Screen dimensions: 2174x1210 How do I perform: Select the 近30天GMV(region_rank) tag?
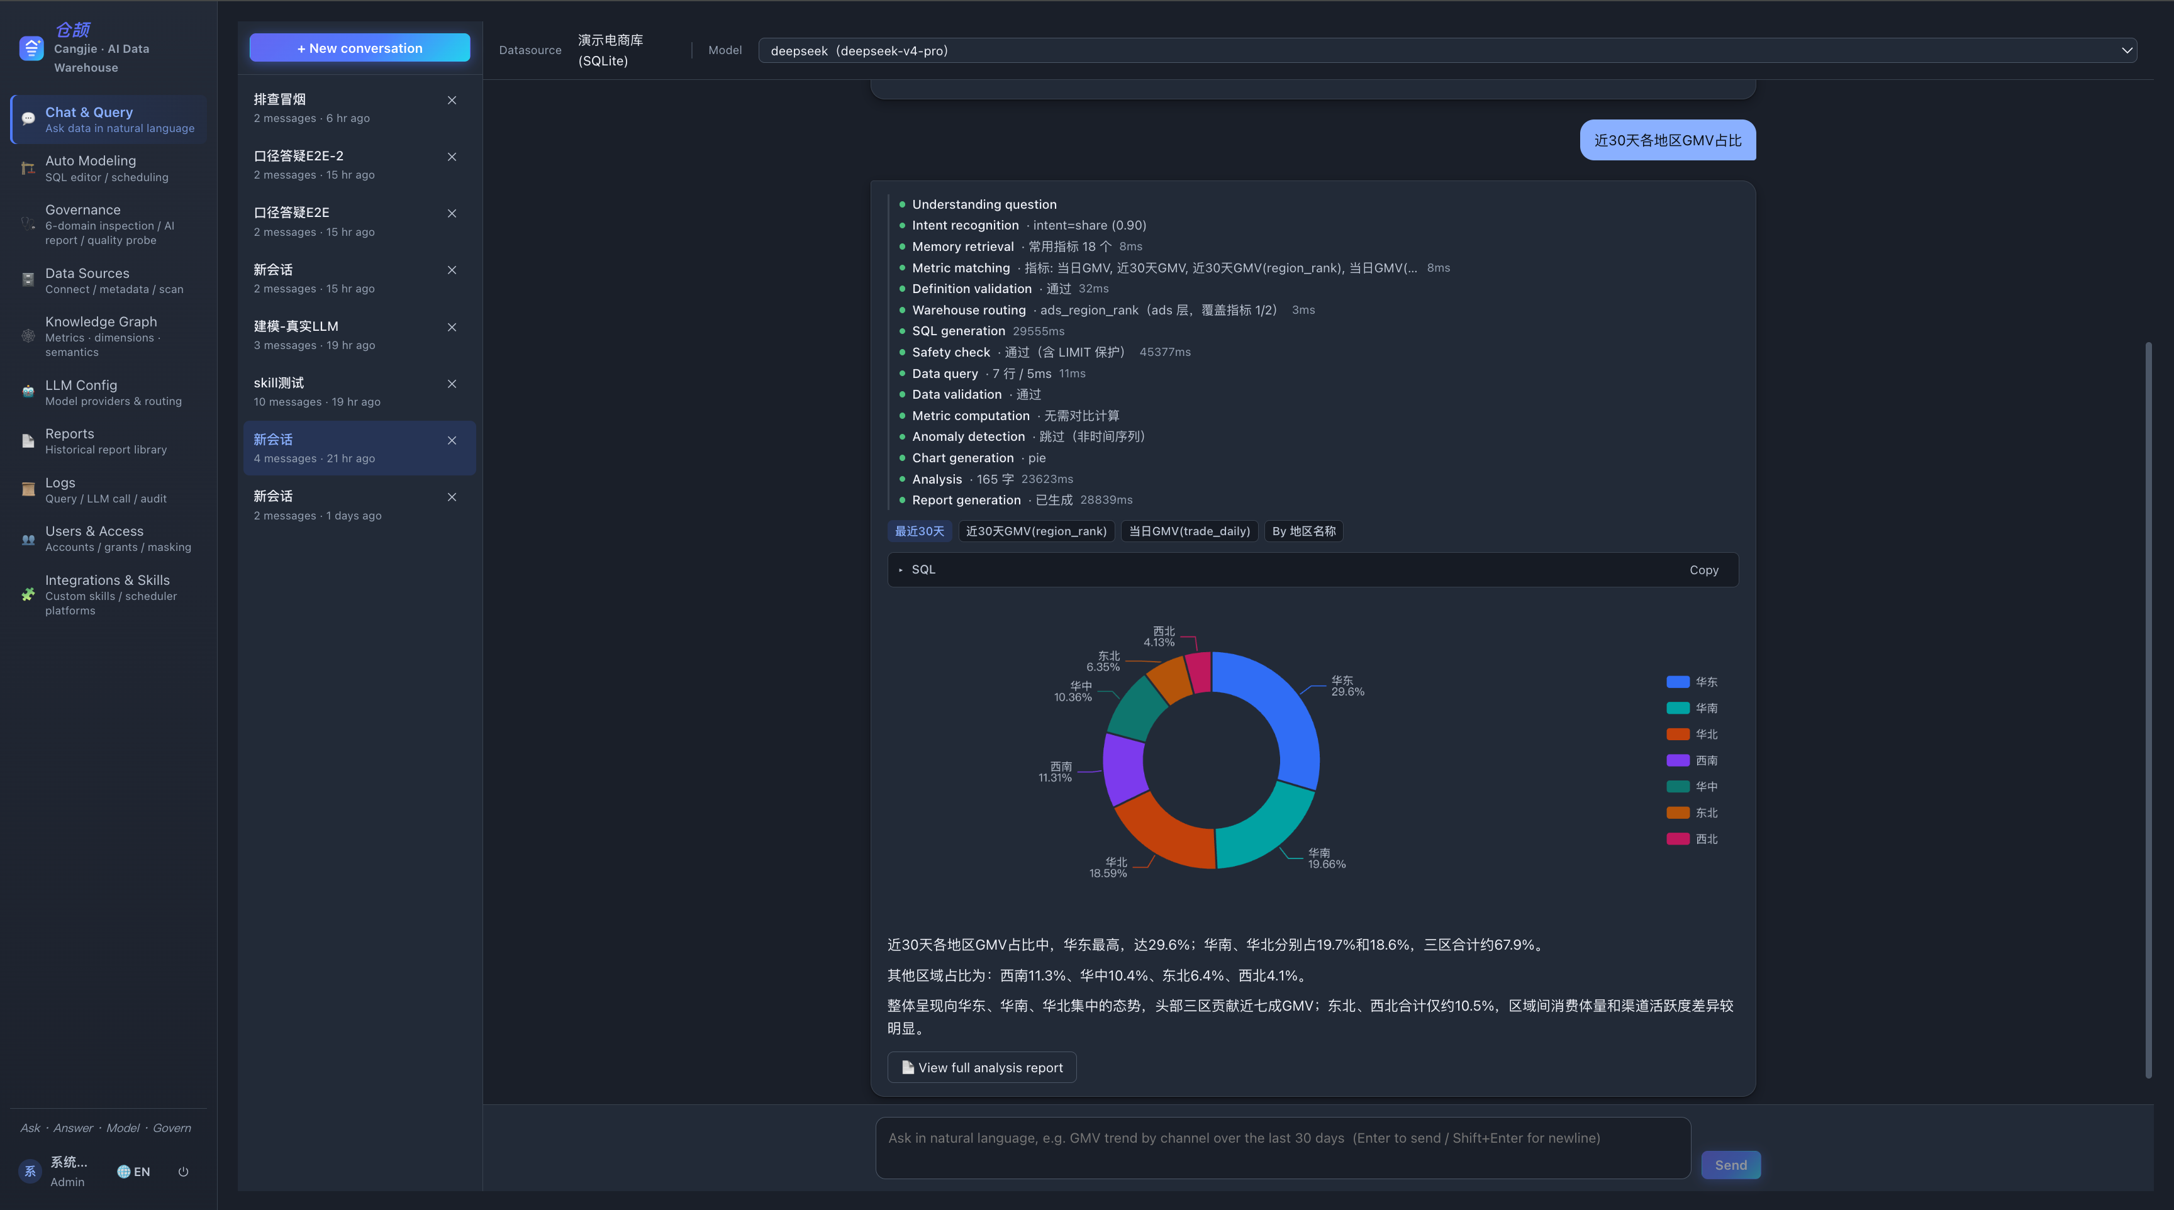tap(1035, 531)
